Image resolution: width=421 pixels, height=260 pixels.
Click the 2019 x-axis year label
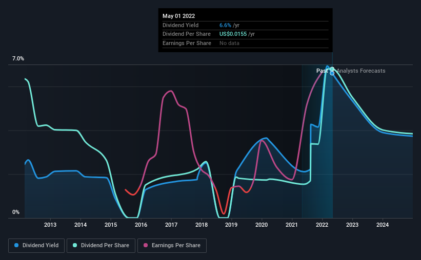click(231, 225)
